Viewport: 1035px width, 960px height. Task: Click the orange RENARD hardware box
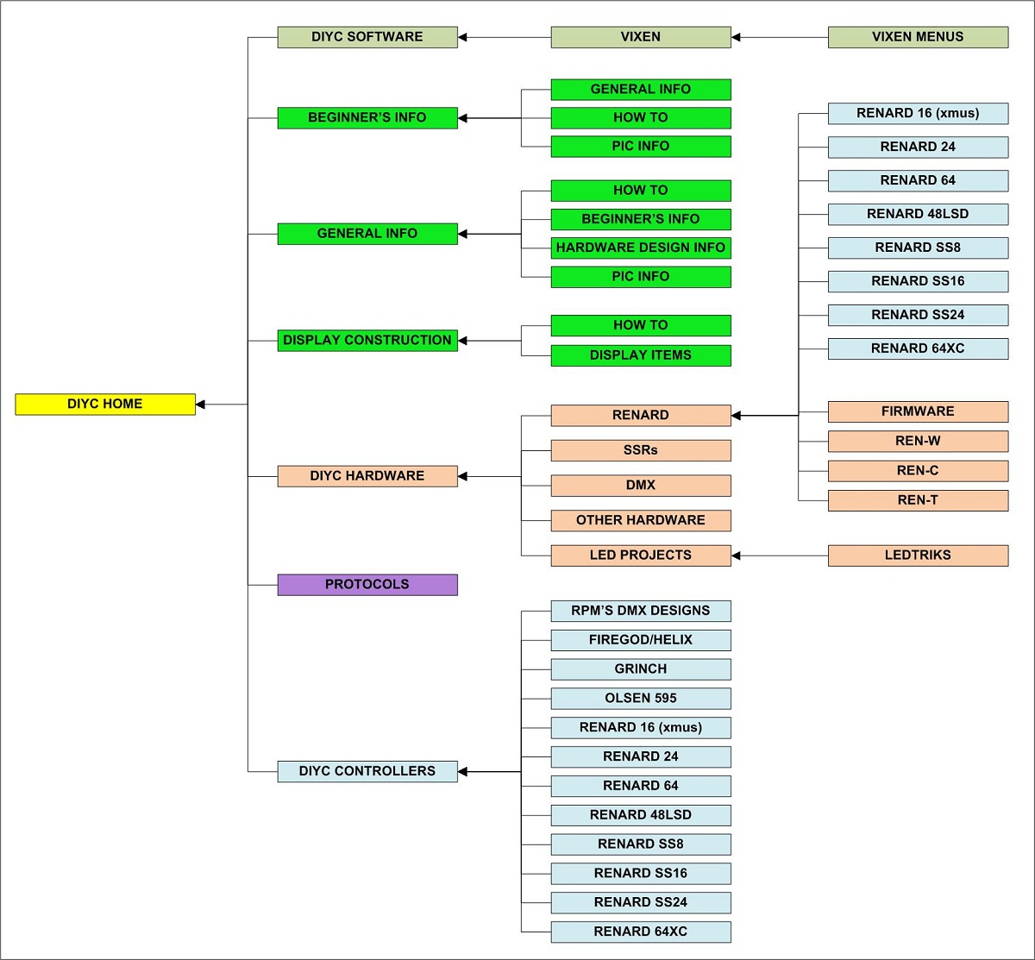641,415
